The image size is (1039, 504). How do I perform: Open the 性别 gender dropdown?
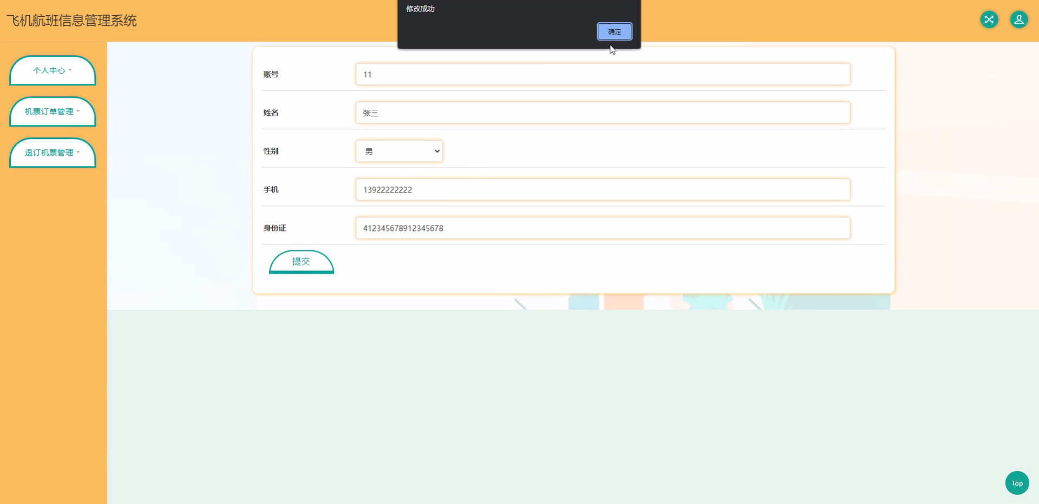click(399, 151)
